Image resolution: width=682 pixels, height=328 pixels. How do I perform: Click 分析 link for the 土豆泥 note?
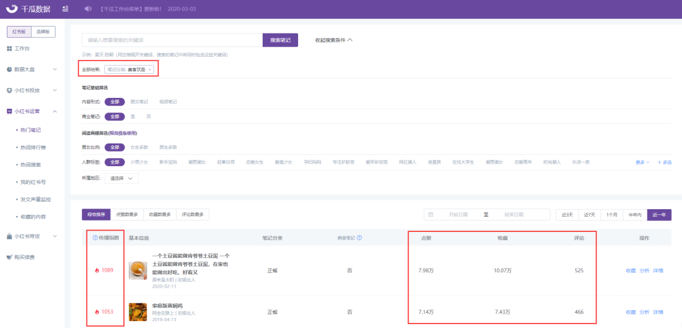point(644,270)
